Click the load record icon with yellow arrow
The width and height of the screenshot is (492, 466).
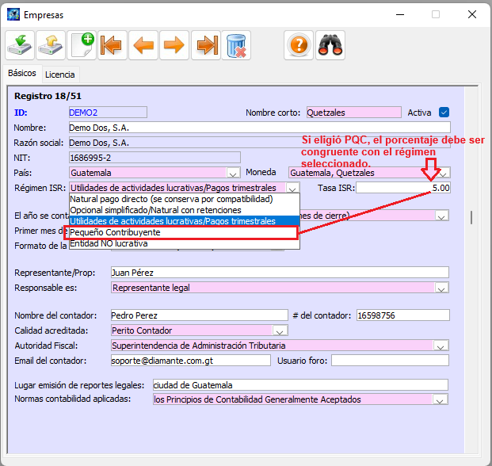[x=51, y=45]
